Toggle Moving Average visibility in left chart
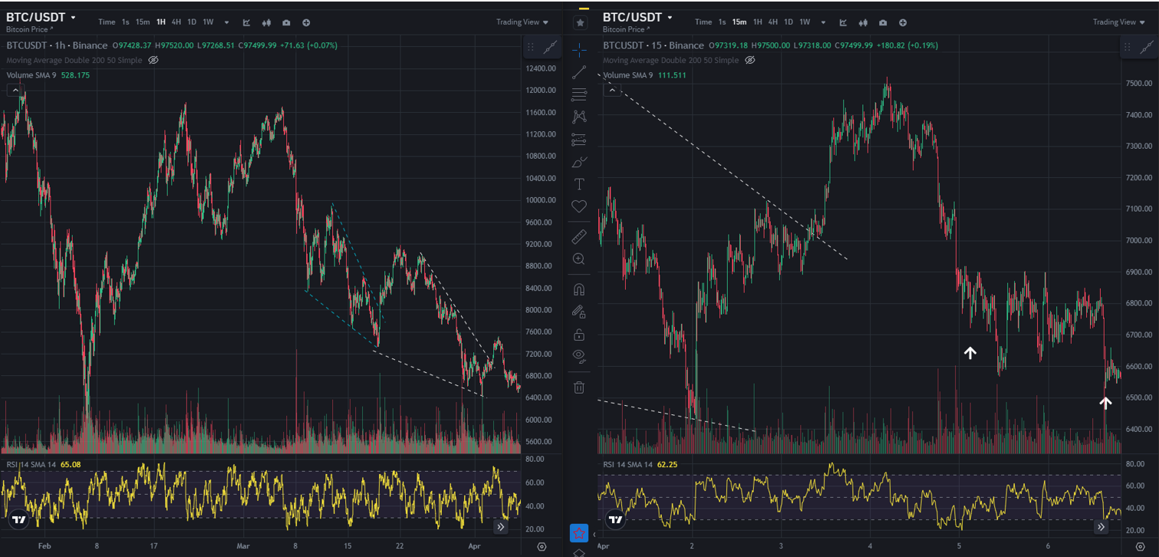The width and height of the screenshot is (1159, 557). 153,60
